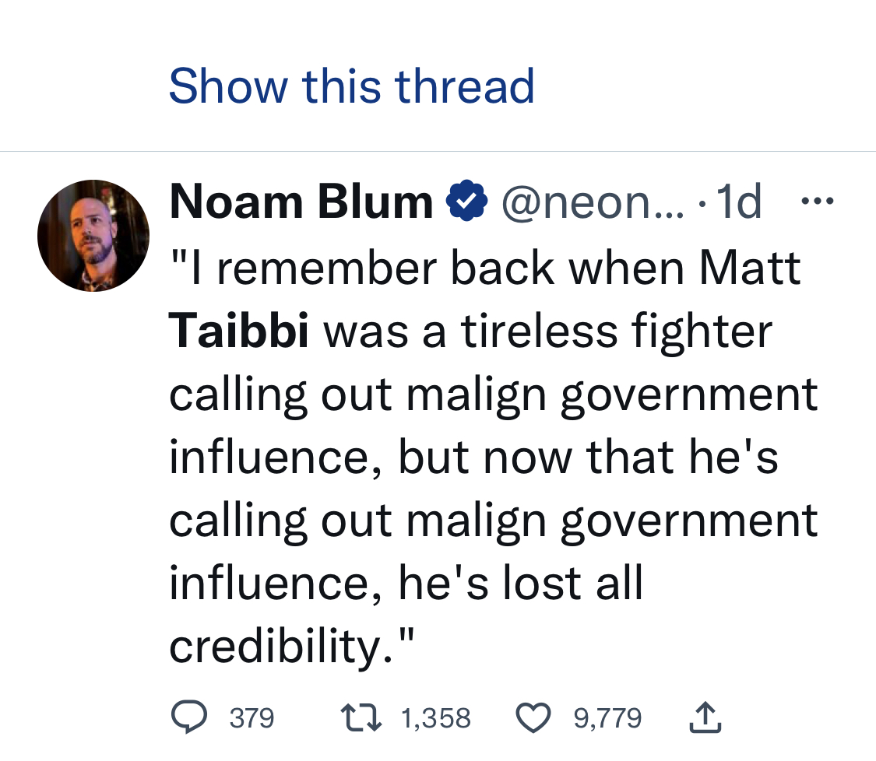
Task: Open Noam Blum's profile picture
Action: pos(93,236)
